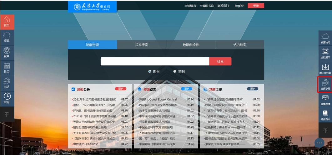
Task: Switch to the 数据库检索 tab
Action: (191, 45)
